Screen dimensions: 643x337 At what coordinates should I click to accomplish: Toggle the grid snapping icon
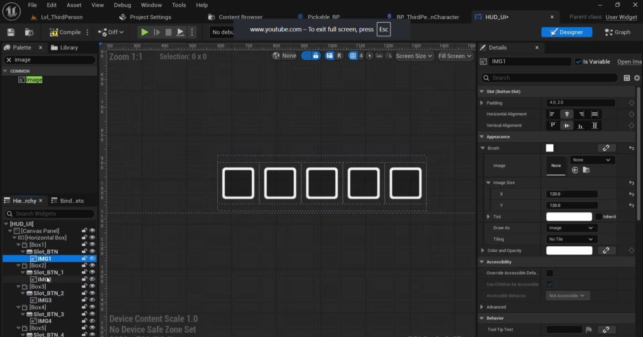(353, 56)
